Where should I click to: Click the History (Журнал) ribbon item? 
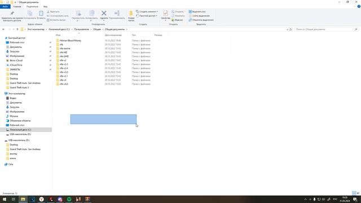coord(177,20)
